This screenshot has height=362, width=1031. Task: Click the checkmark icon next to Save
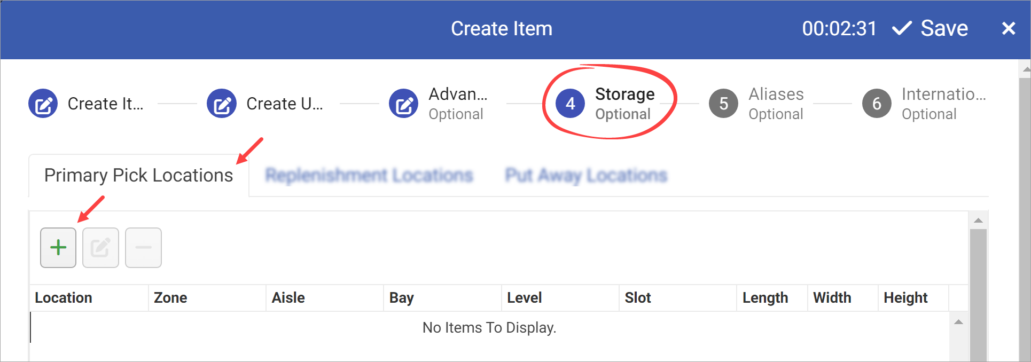coord(902,28)
